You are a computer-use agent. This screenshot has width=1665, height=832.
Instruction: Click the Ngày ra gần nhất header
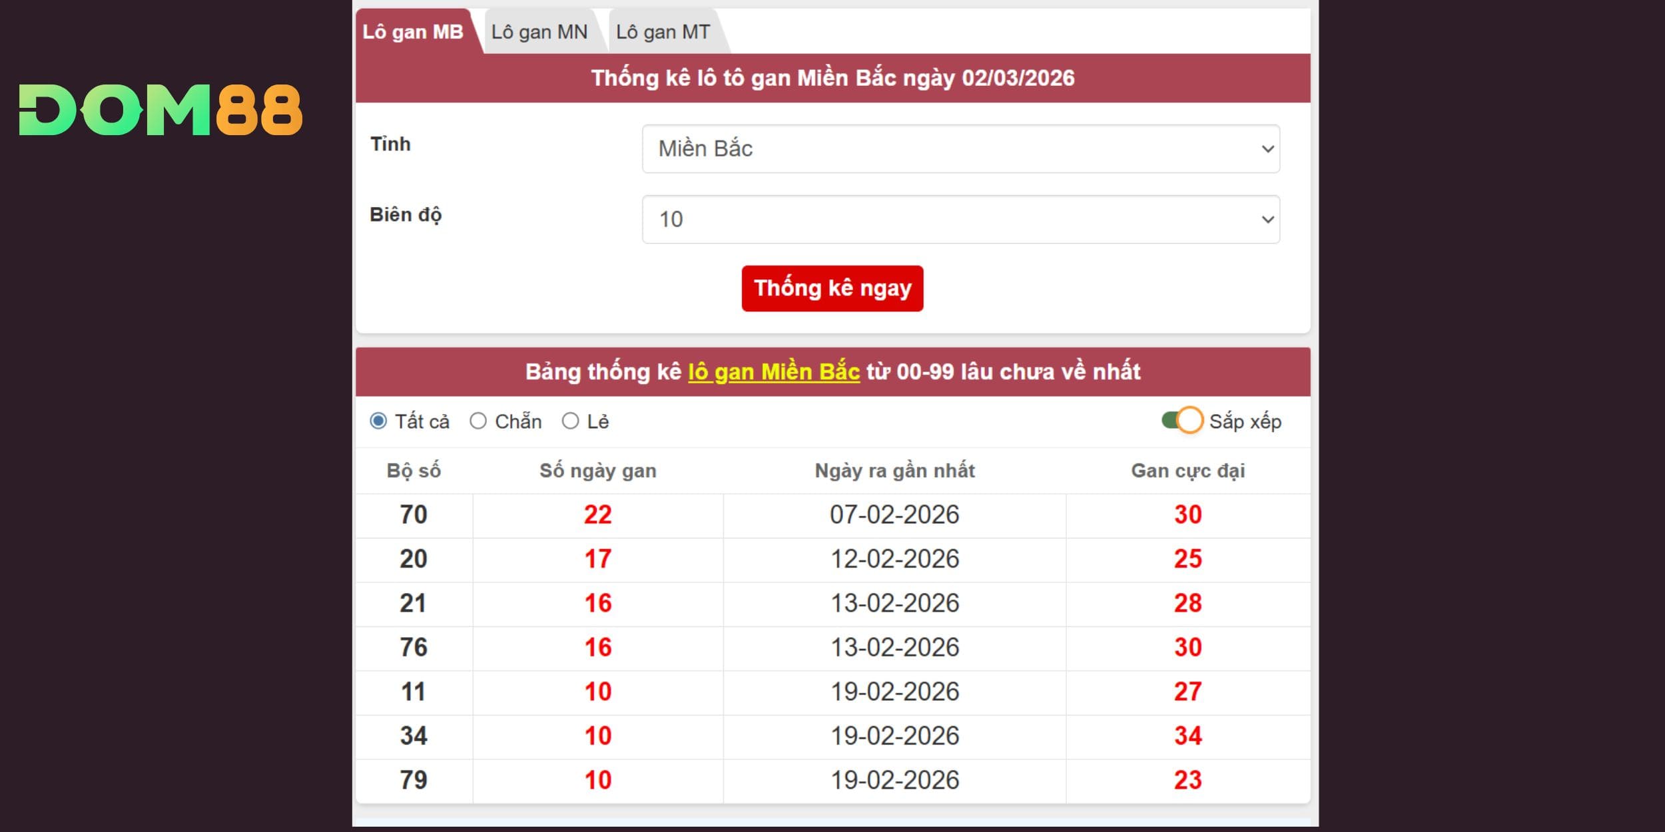point(894,471)
